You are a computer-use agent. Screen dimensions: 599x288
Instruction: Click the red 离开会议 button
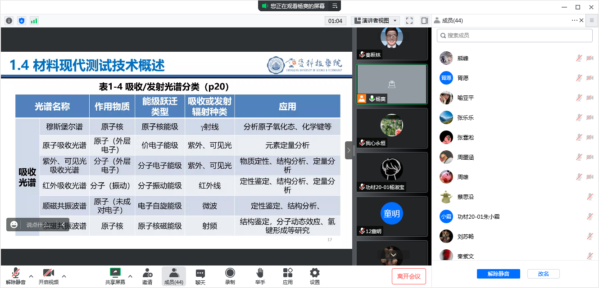pyautogui.click(x=408, y=276)
